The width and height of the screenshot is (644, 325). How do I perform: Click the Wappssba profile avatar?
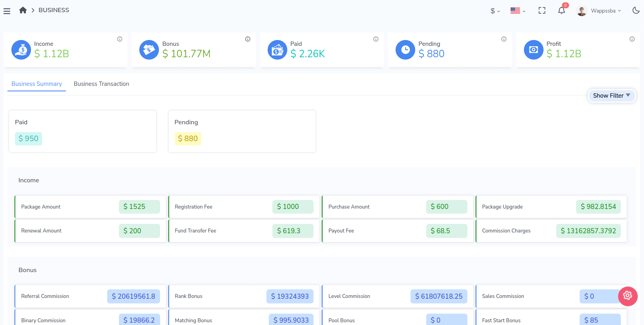pyautogui.click(x=582, y=11)
